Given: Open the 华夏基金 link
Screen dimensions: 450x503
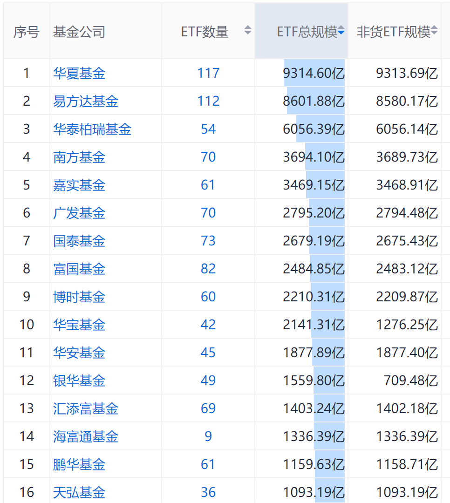Looking at the screenshot, I should 79,73.
